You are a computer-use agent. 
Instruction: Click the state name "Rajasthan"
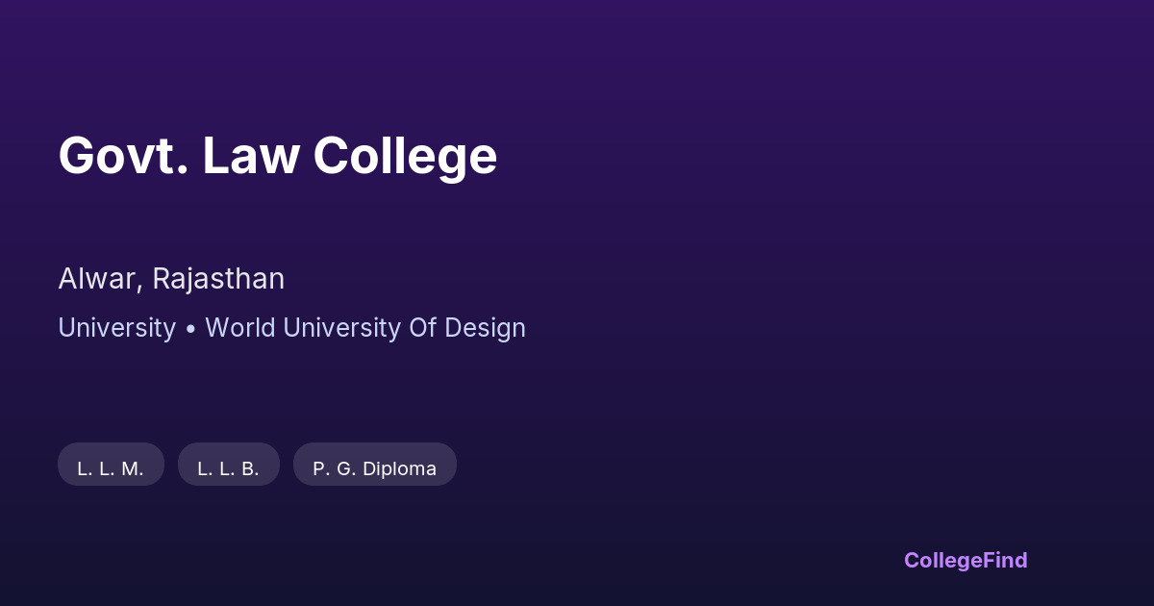tap(218, 279)
